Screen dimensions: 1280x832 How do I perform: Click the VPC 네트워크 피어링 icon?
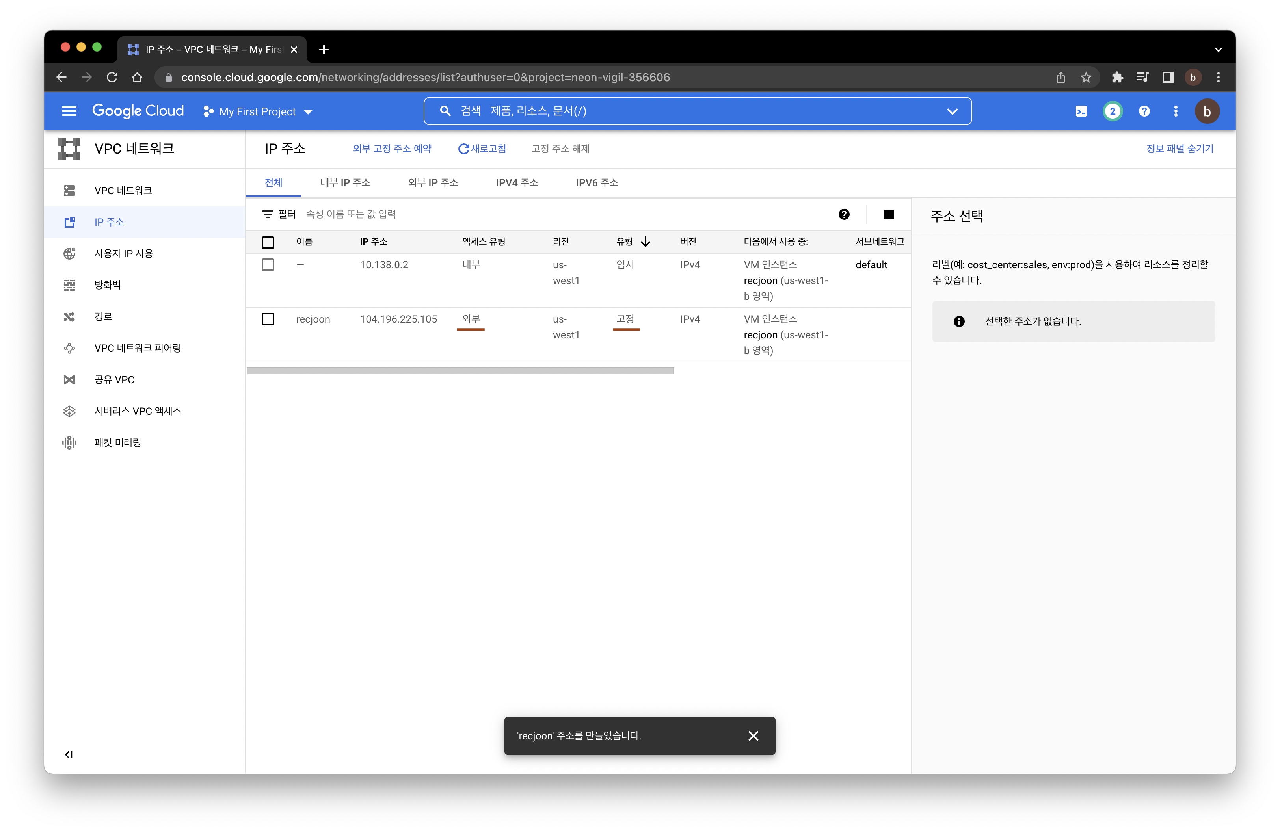[69, 348]
